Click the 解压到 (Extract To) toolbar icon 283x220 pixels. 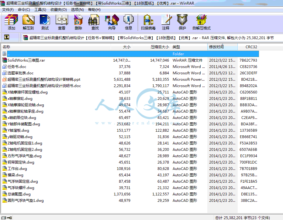(x=28, y=20)
